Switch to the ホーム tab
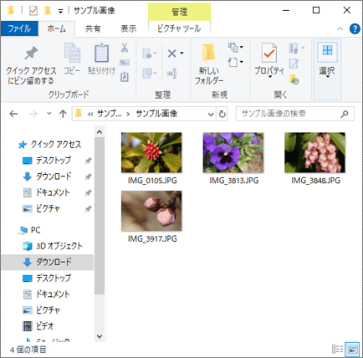 [x=57, y=28]
